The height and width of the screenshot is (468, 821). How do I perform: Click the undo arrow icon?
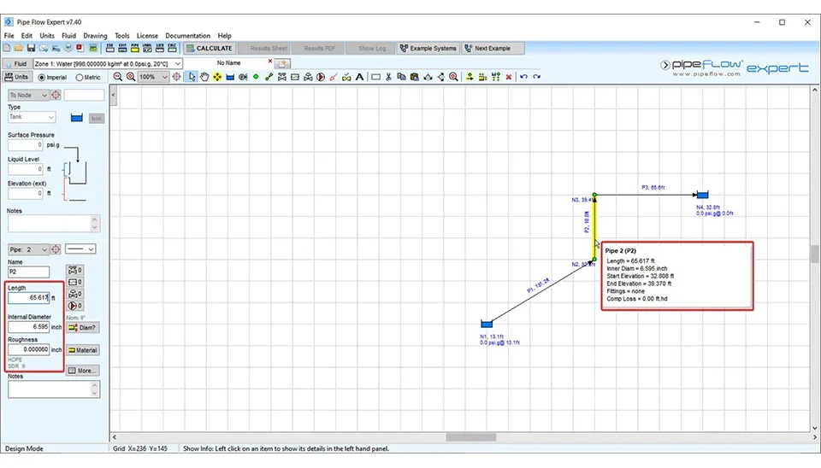pyautogui.click(x=523, y=77)
